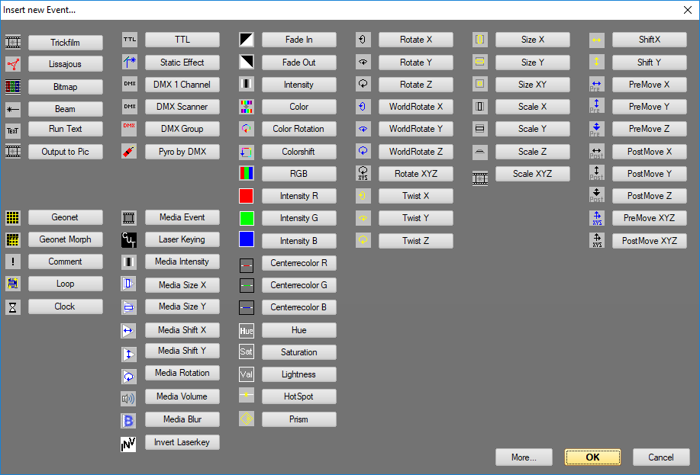Insert a PostMove XYZ event

(649, 240)
